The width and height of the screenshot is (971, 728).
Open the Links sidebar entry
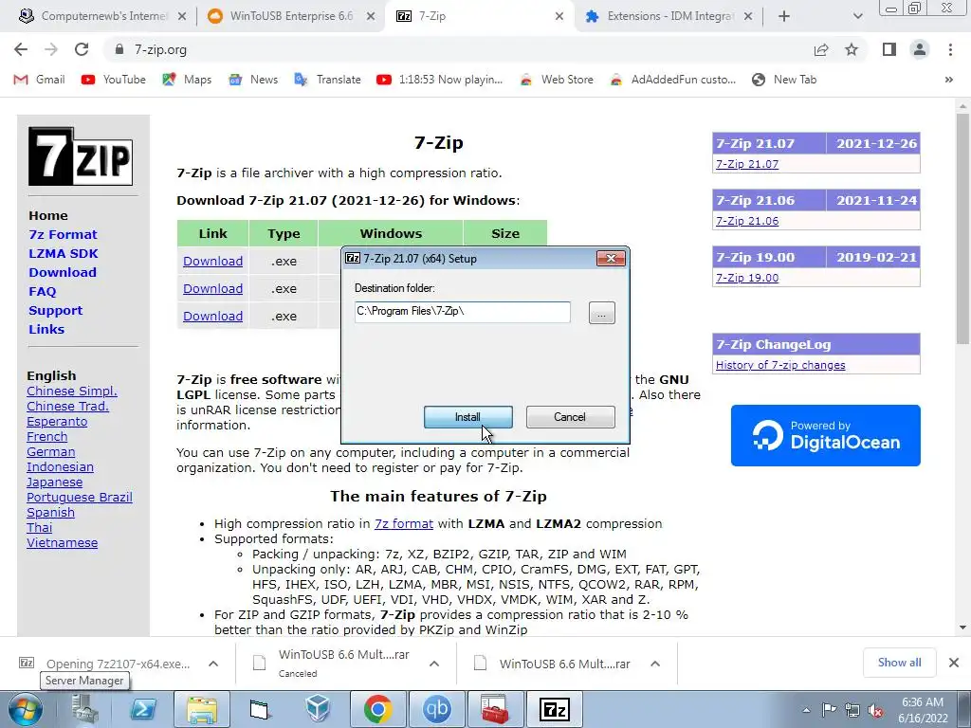46,329
